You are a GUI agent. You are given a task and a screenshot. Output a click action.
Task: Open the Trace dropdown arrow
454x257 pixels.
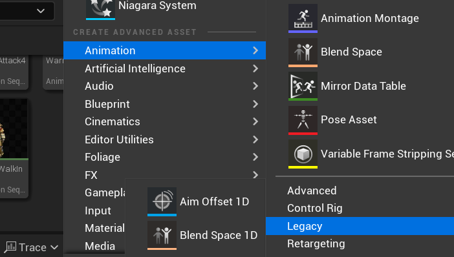click(x=54, y=247)
